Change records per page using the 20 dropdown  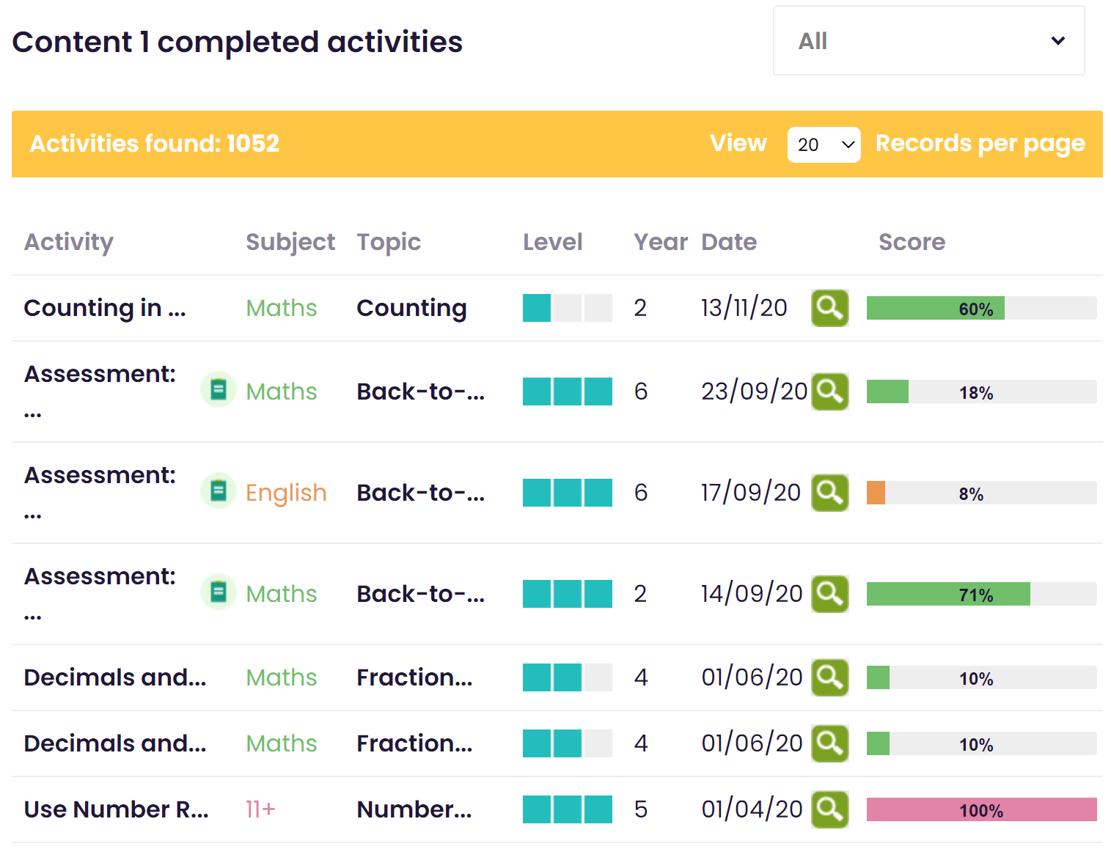[x=823, y=144]
